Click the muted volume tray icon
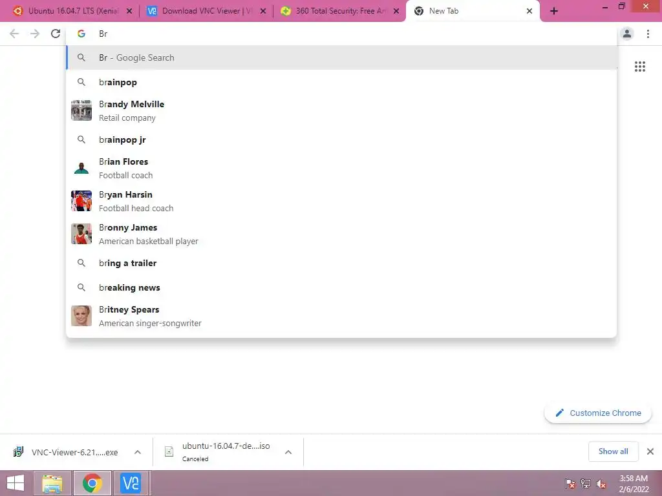 601,484
